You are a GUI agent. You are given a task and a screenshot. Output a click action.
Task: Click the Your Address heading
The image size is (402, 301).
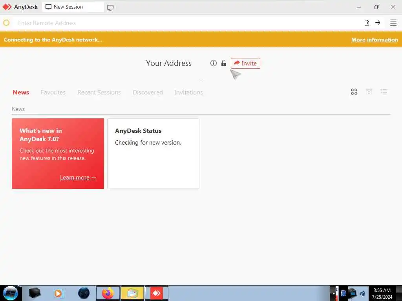169,63
